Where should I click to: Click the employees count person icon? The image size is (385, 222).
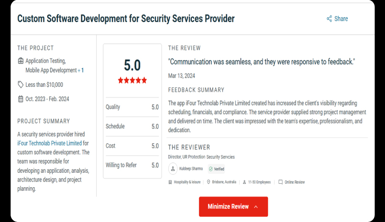244,182
